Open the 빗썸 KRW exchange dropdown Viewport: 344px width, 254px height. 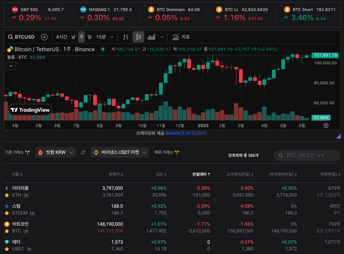click(56, 152)
